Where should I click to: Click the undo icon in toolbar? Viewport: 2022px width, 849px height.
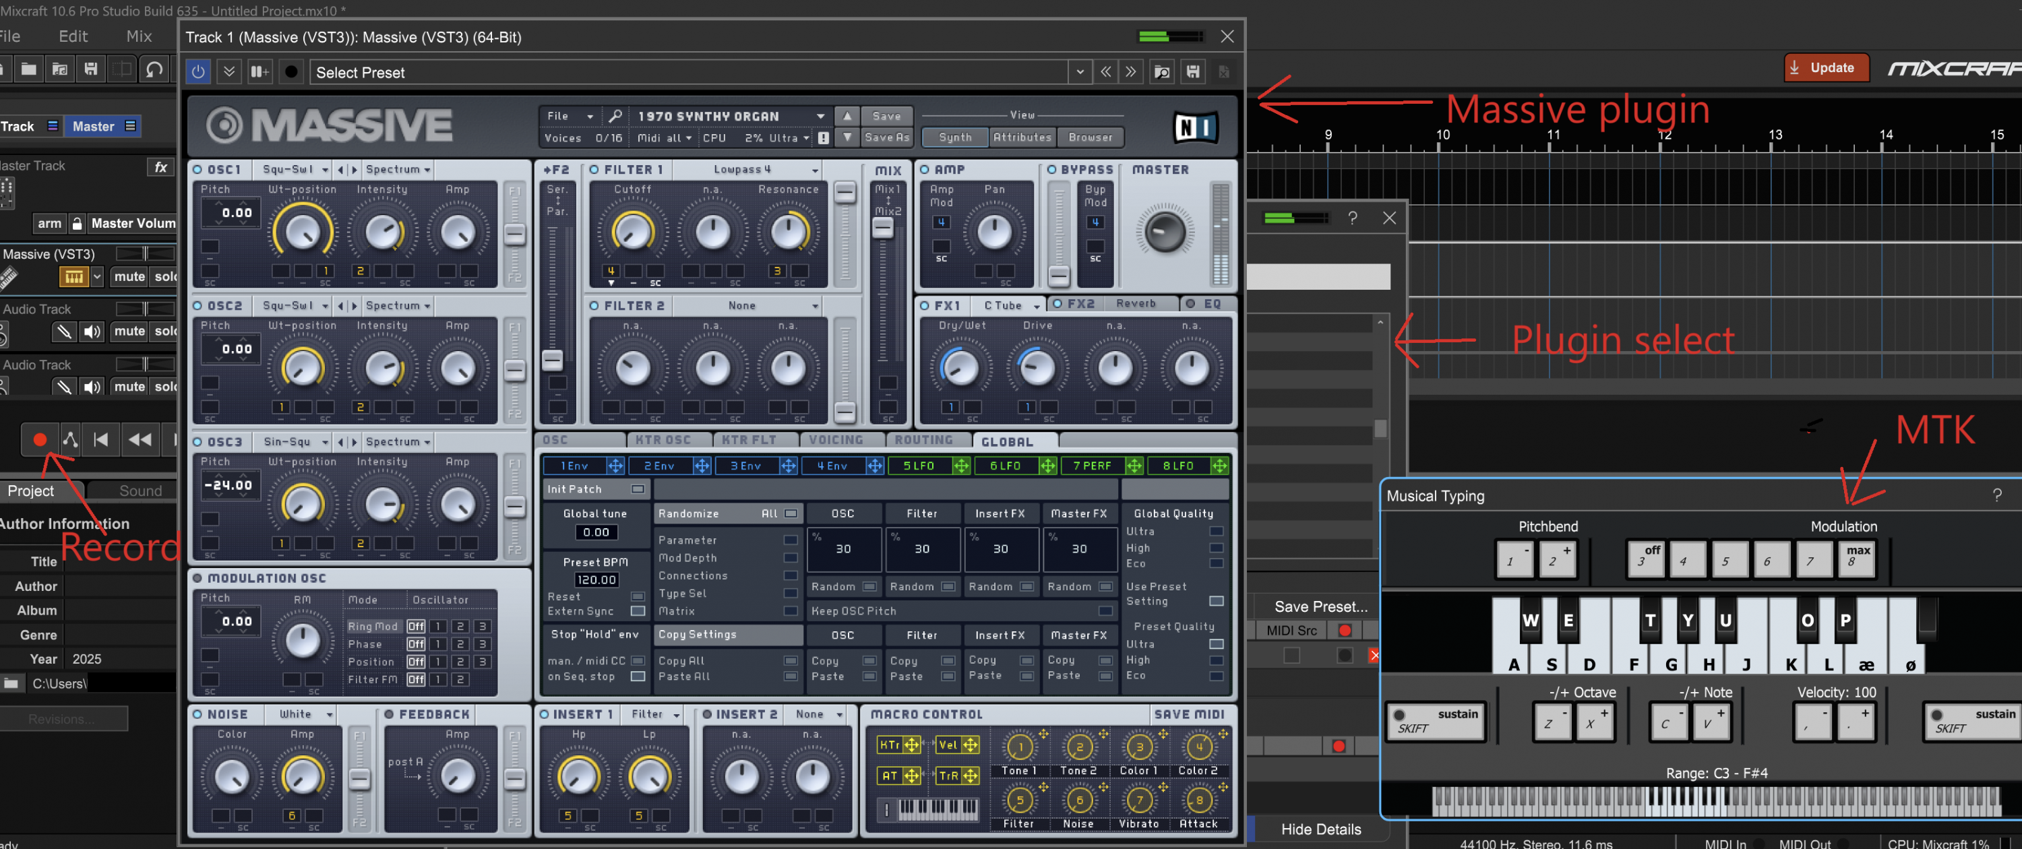click(154, 70)
